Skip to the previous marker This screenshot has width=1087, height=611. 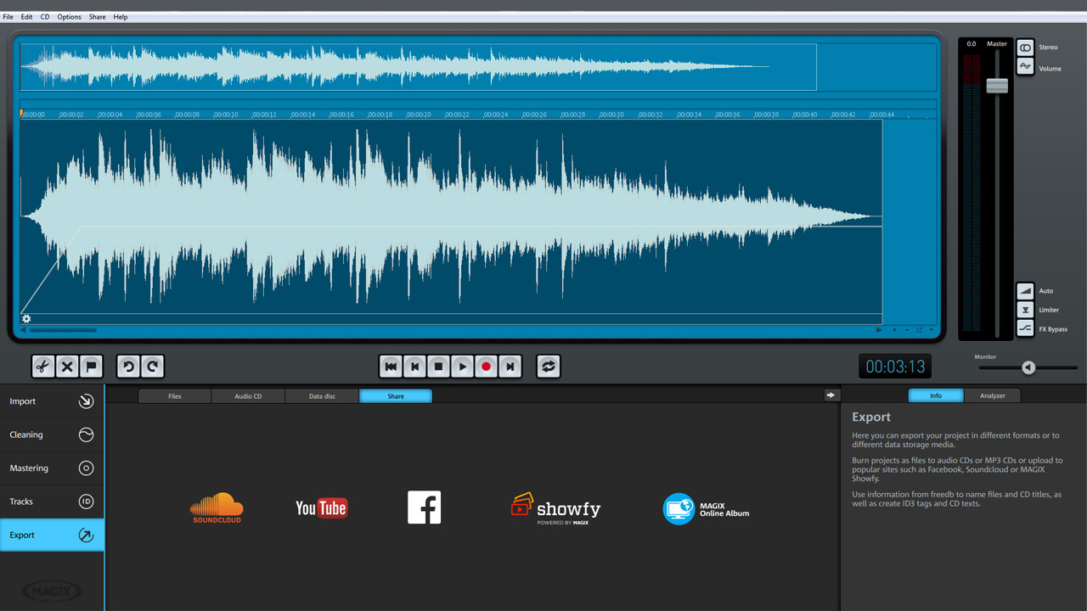click(414, 367)
